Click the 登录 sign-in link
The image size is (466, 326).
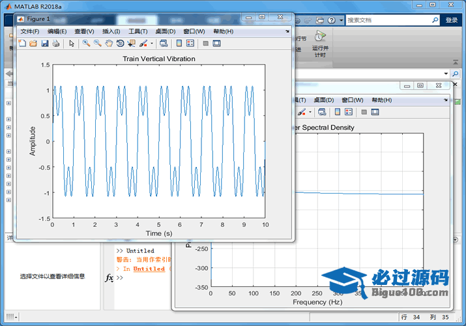pos(452,20)
